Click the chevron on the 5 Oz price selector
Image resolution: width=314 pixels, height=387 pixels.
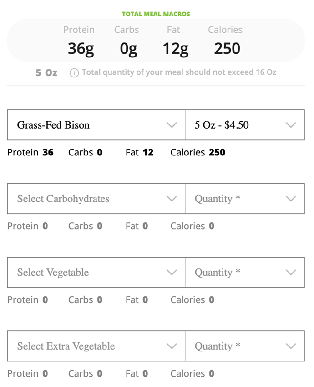pos(291,125)
